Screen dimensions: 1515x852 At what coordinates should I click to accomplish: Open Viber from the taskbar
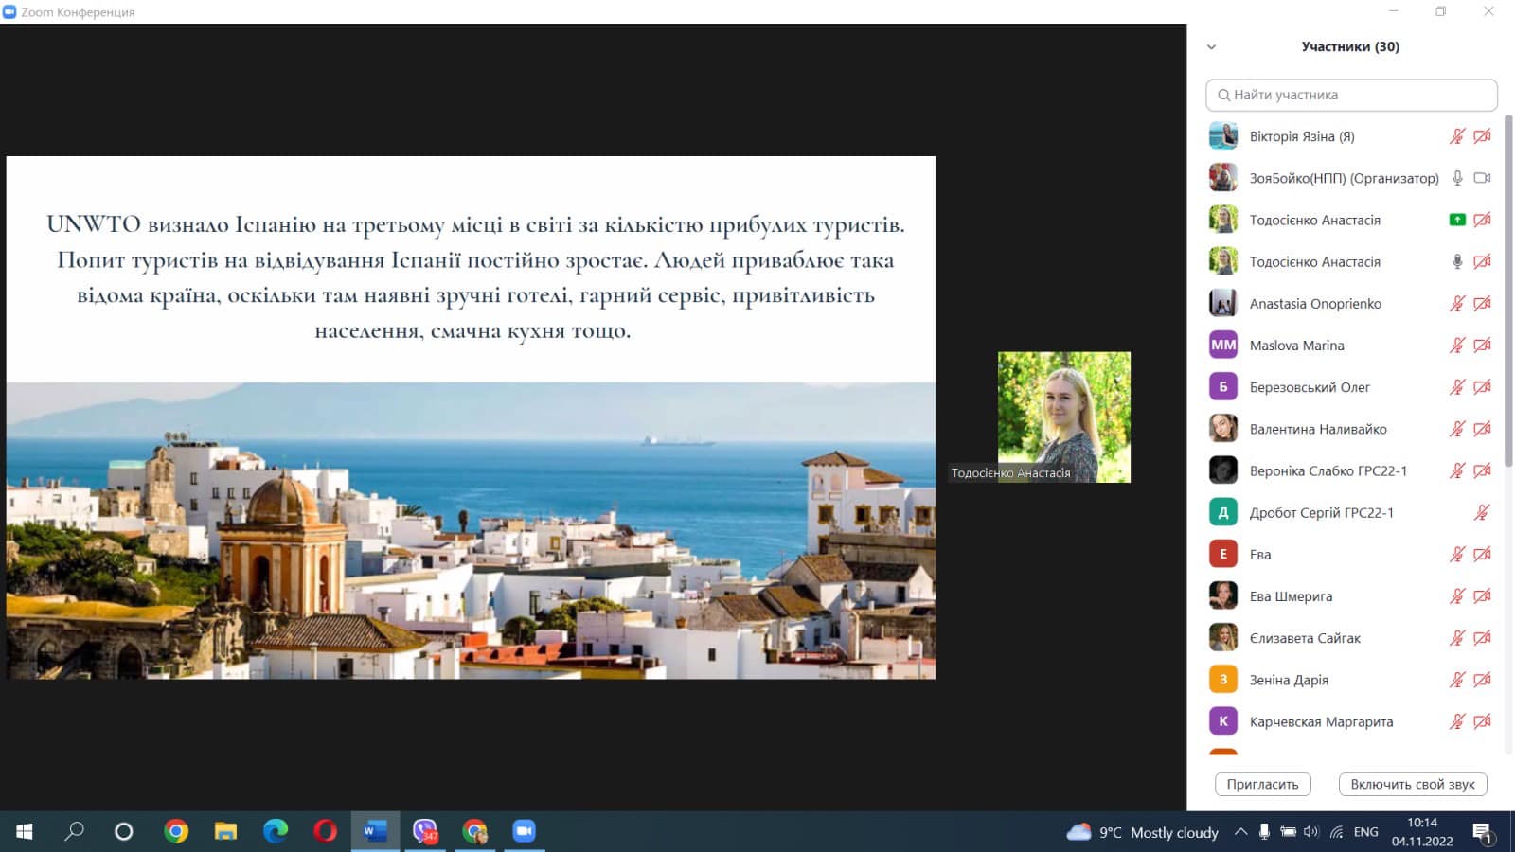pyautogui.click(x=425, y=831)
